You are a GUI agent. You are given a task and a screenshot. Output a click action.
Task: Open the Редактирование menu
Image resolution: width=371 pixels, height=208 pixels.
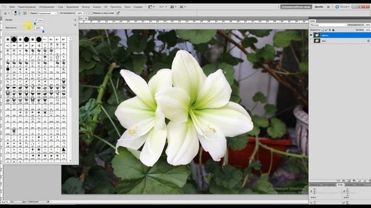pos(27,7)
